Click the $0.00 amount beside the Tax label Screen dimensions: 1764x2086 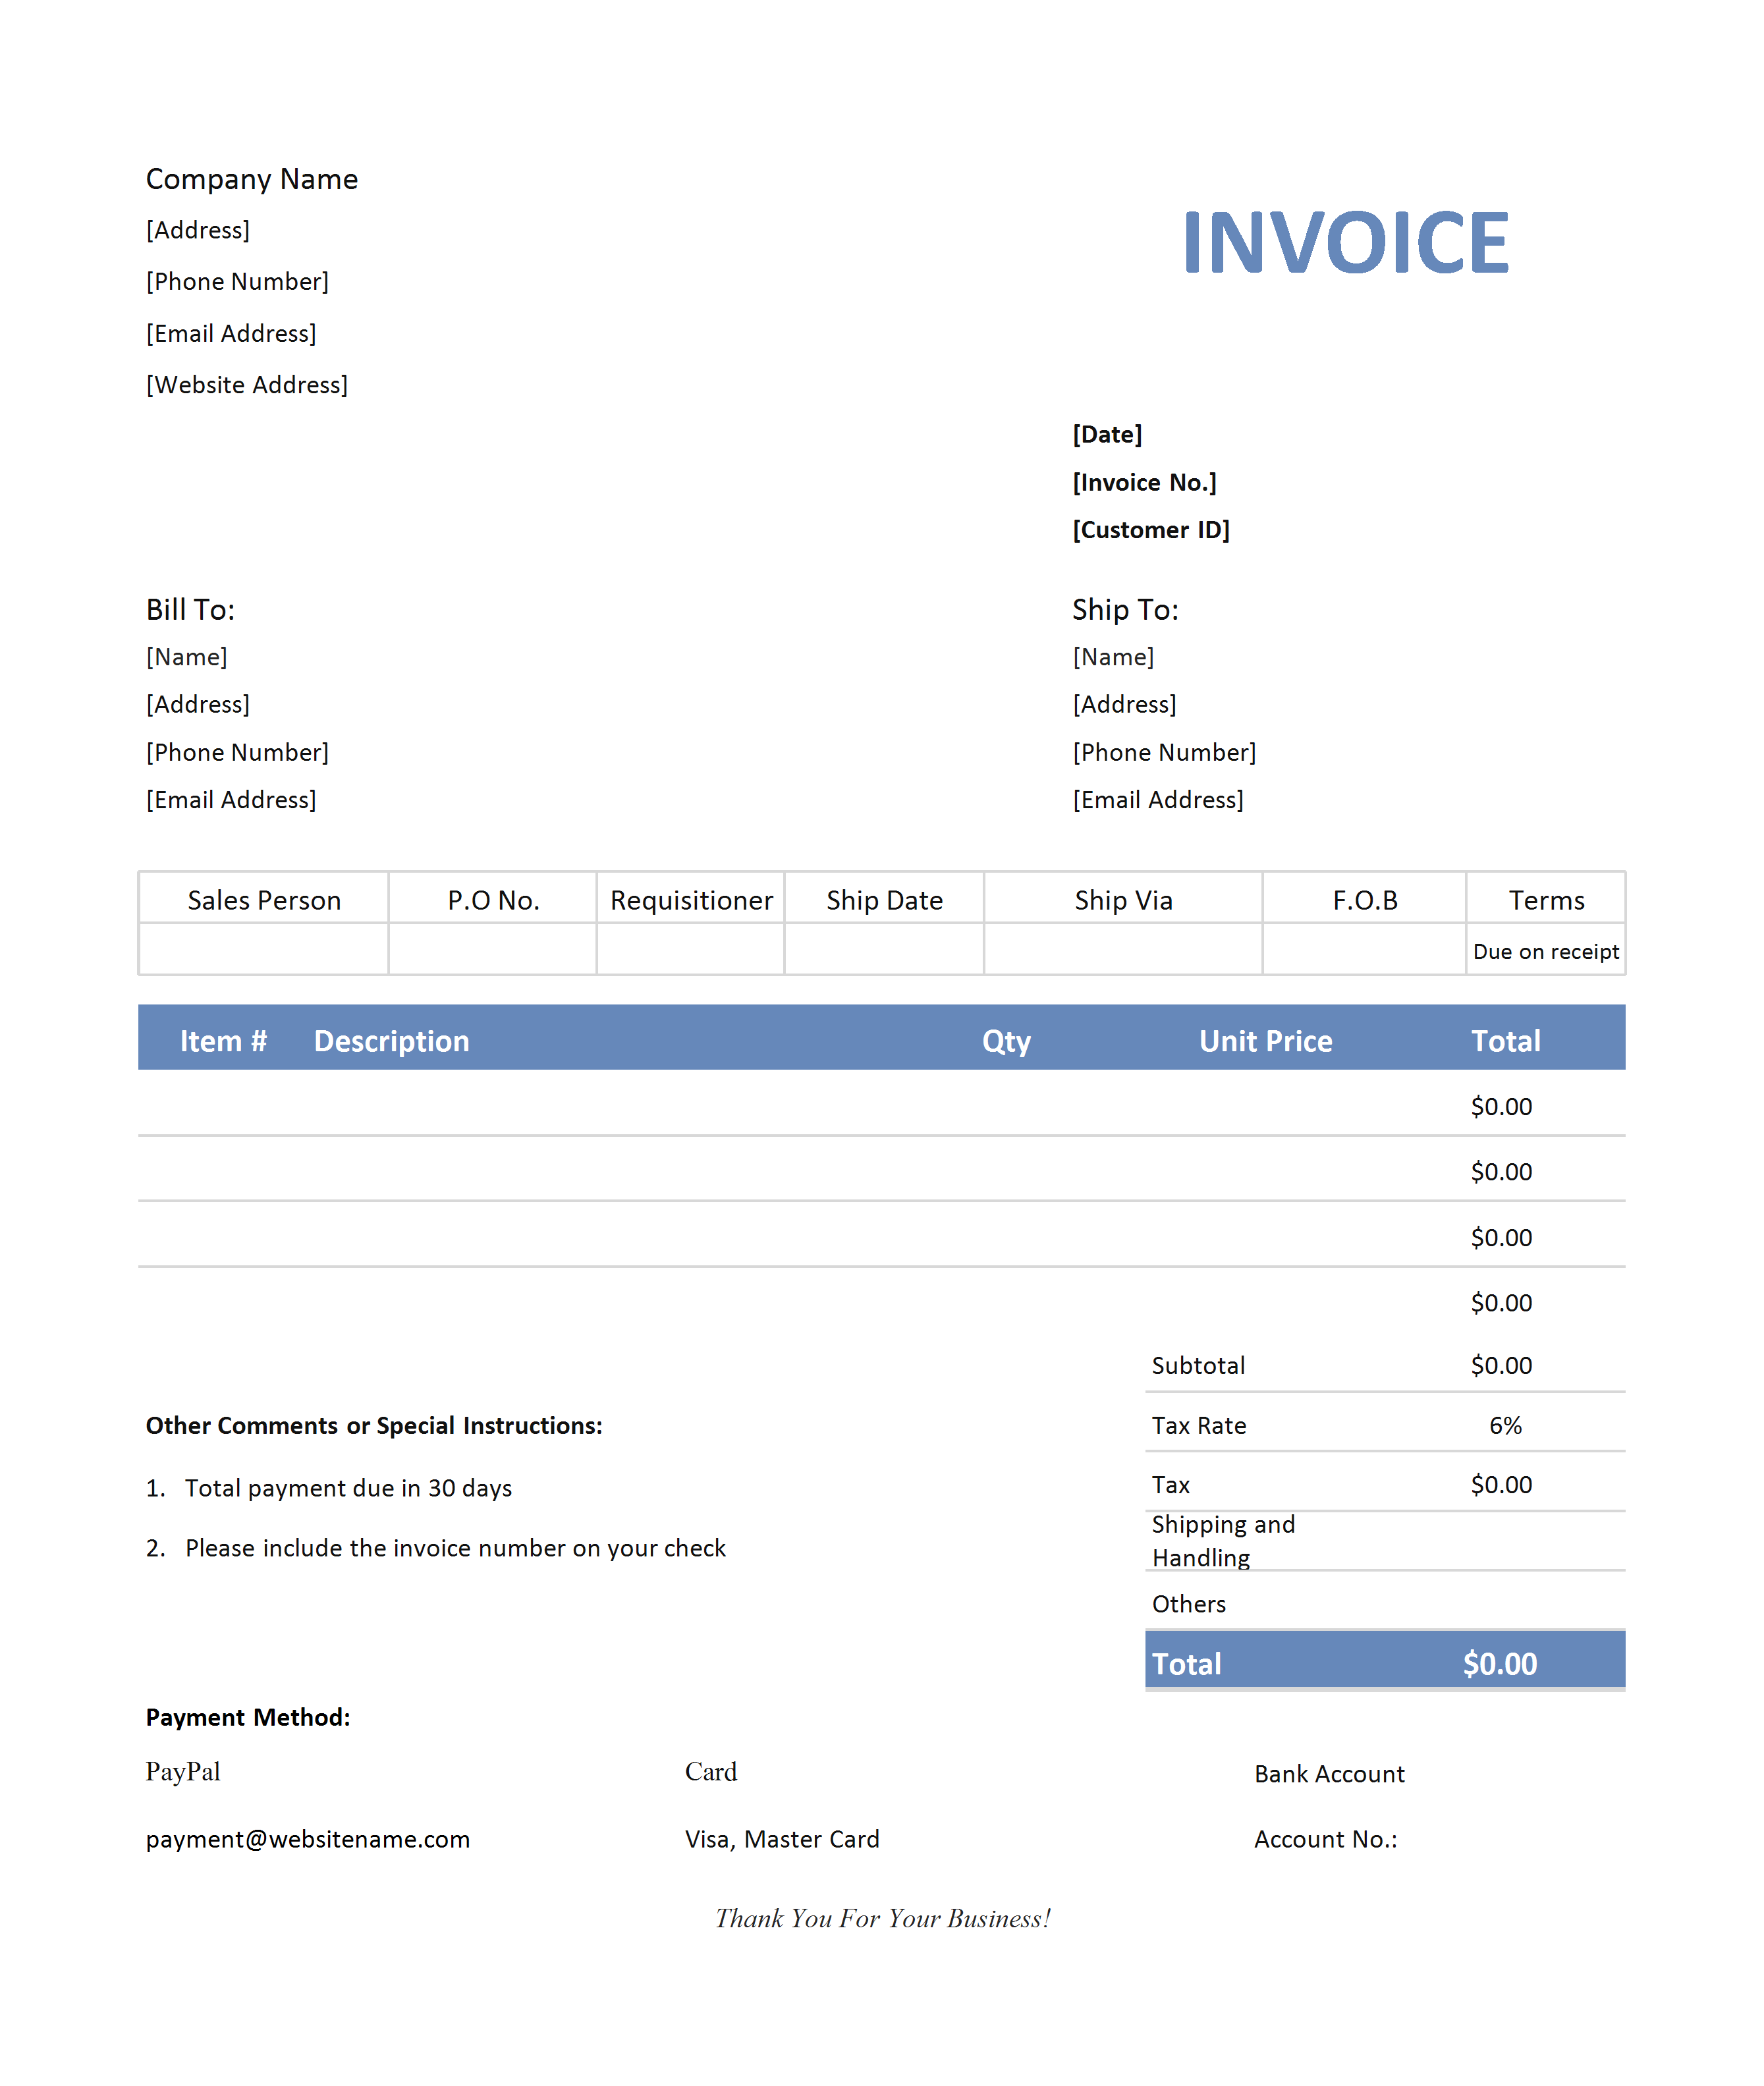coord(1501,1485)
